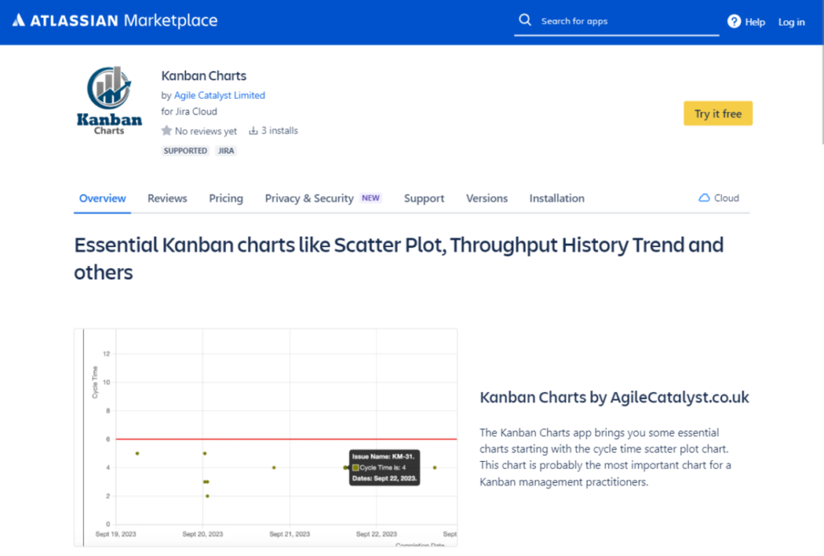The height and width of the screenshot is (556, 824).
Task: Open the Support tab
Action: (424, 198)
